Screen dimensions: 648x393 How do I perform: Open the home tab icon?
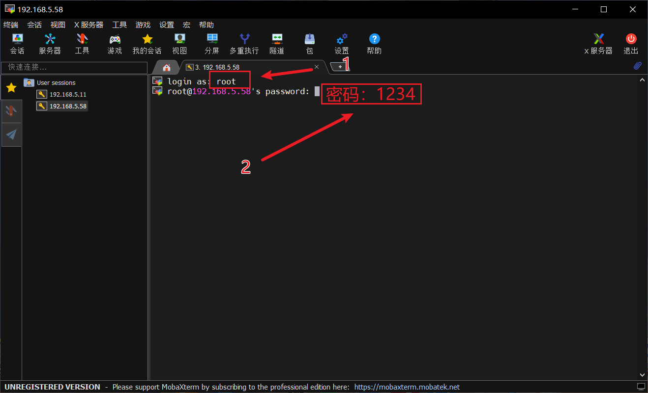click(x=167, y=67)
